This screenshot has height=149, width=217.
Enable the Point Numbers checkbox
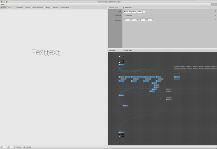[x=31, y=8]
